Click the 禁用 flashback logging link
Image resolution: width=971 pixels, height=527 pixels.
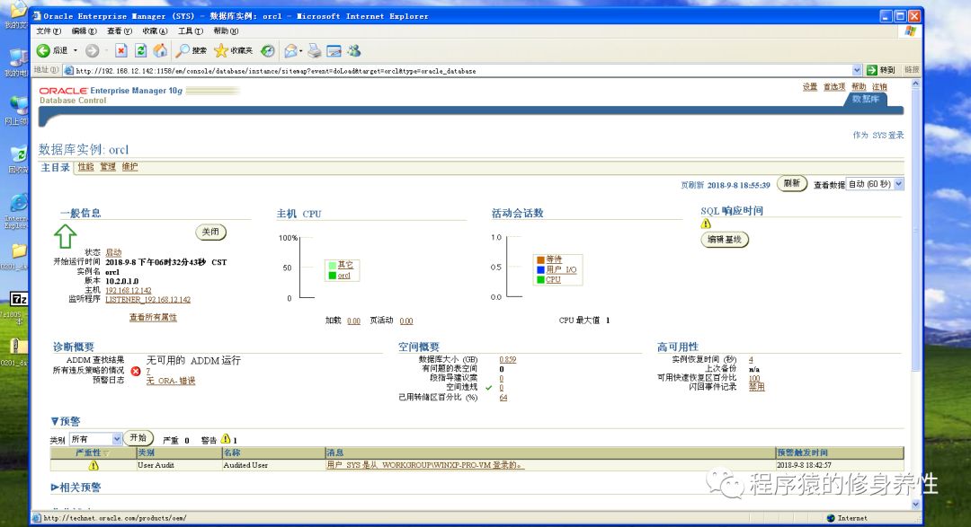pos(756,387)
